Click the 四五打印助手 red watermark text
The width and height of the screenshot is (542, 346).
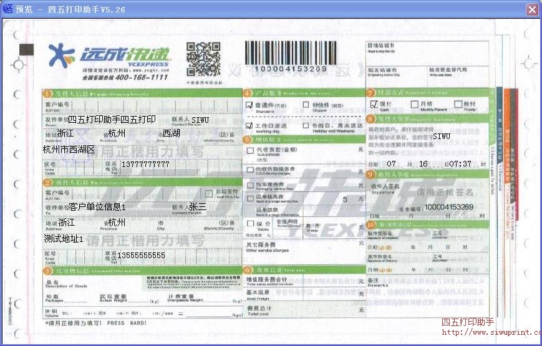click(467, 322)
